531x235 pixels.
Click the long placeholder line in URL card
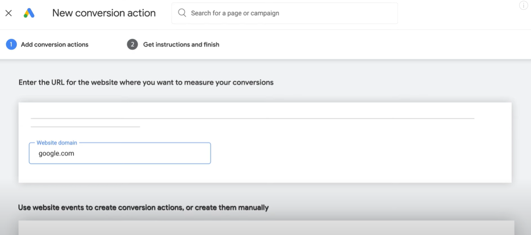[252, 119]
